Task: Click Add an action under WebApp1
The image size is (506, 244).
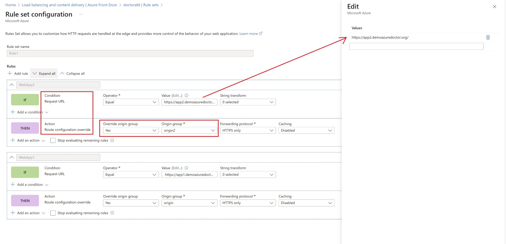Action: tap(28, 213)
